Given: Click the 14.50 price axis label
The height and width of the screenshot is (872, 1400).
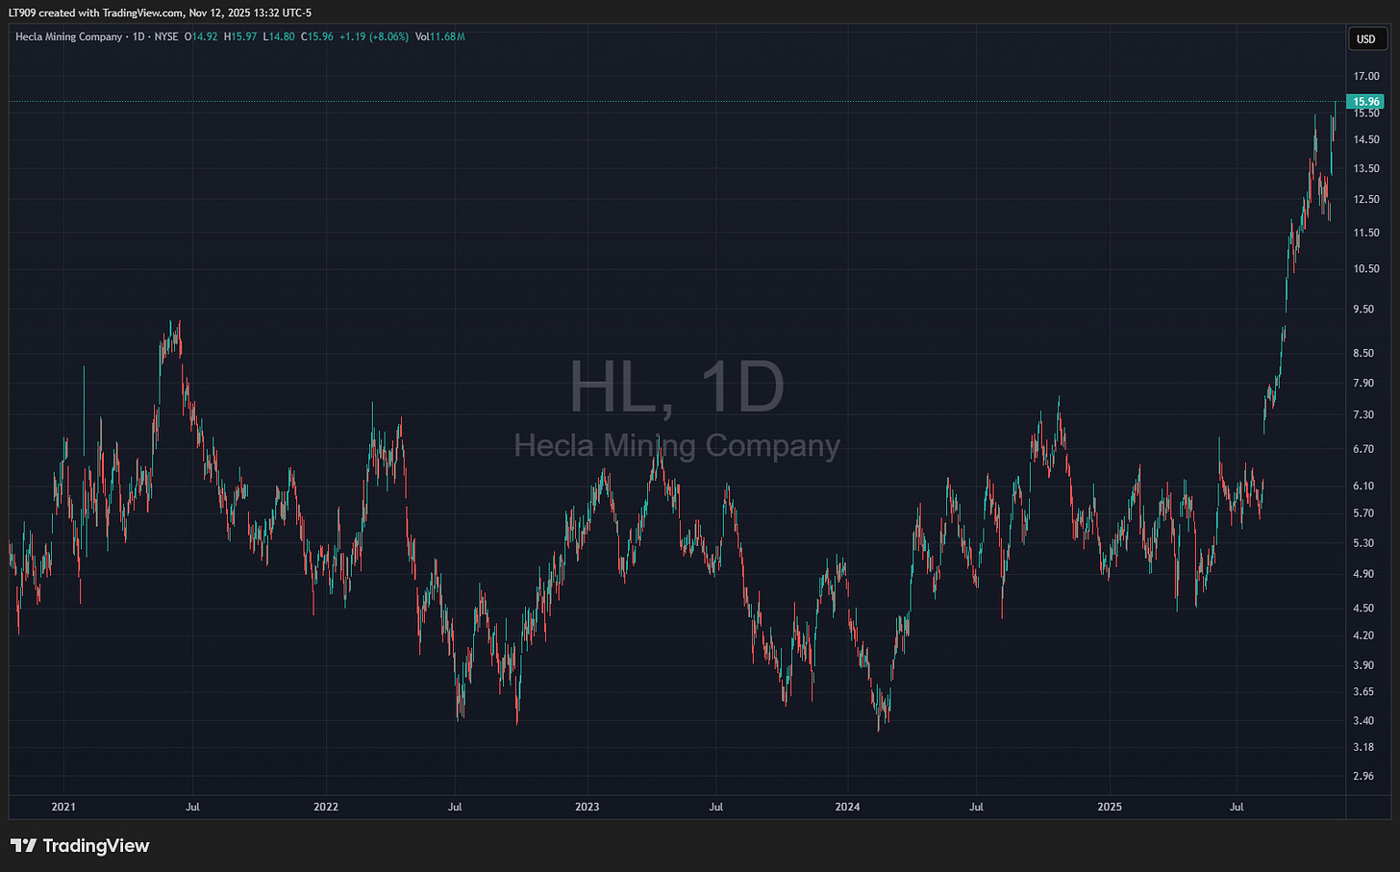Looking at the screenshot, I should pyautogui.click(x=1365, y=139).
